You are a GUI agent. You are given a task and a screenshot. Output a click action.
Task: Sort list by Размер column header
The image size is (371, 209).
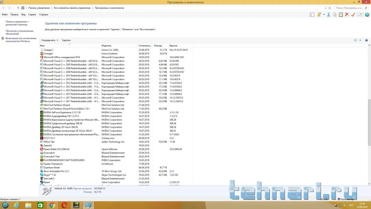coord(161,46)
